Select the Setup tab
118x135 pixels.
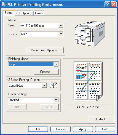coord(9,13)
